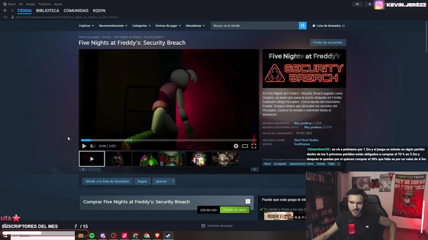
Task: Switch to the TIENDA tab
Action: (24, 11)
